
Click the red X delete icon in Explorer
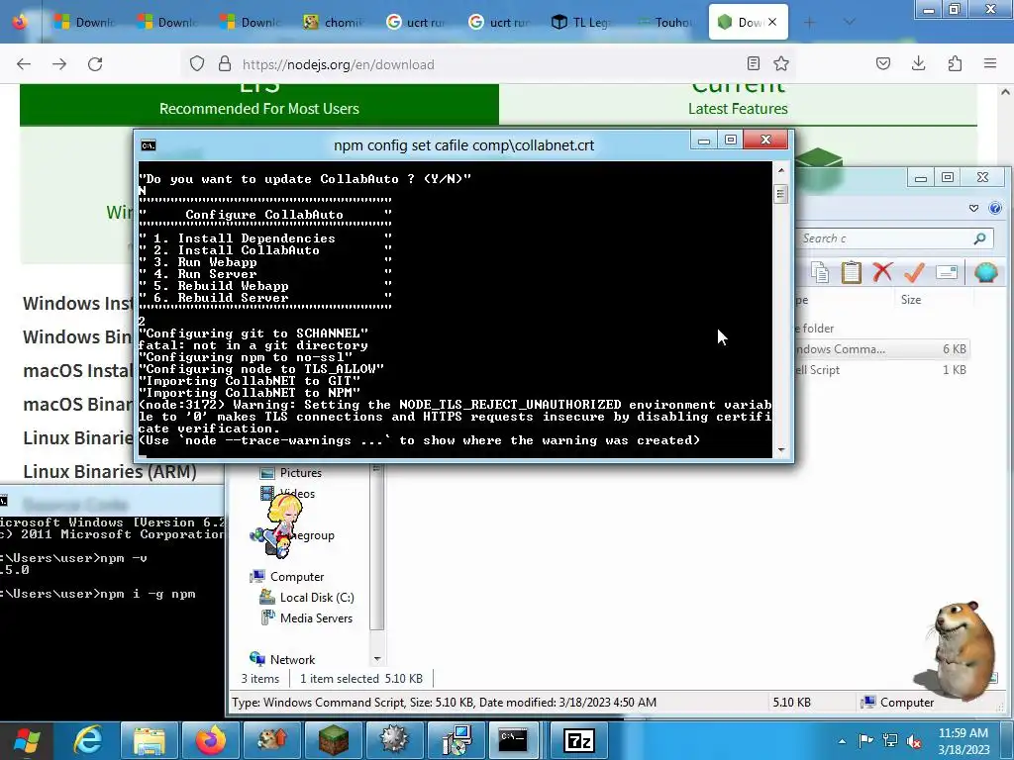882,272
